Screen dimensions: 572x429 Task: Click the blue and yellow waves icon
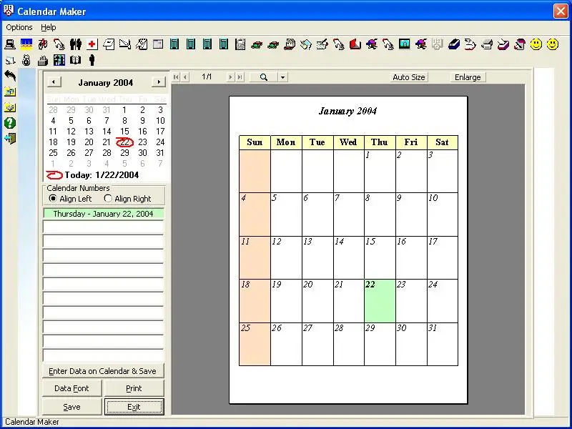[26, 44]
